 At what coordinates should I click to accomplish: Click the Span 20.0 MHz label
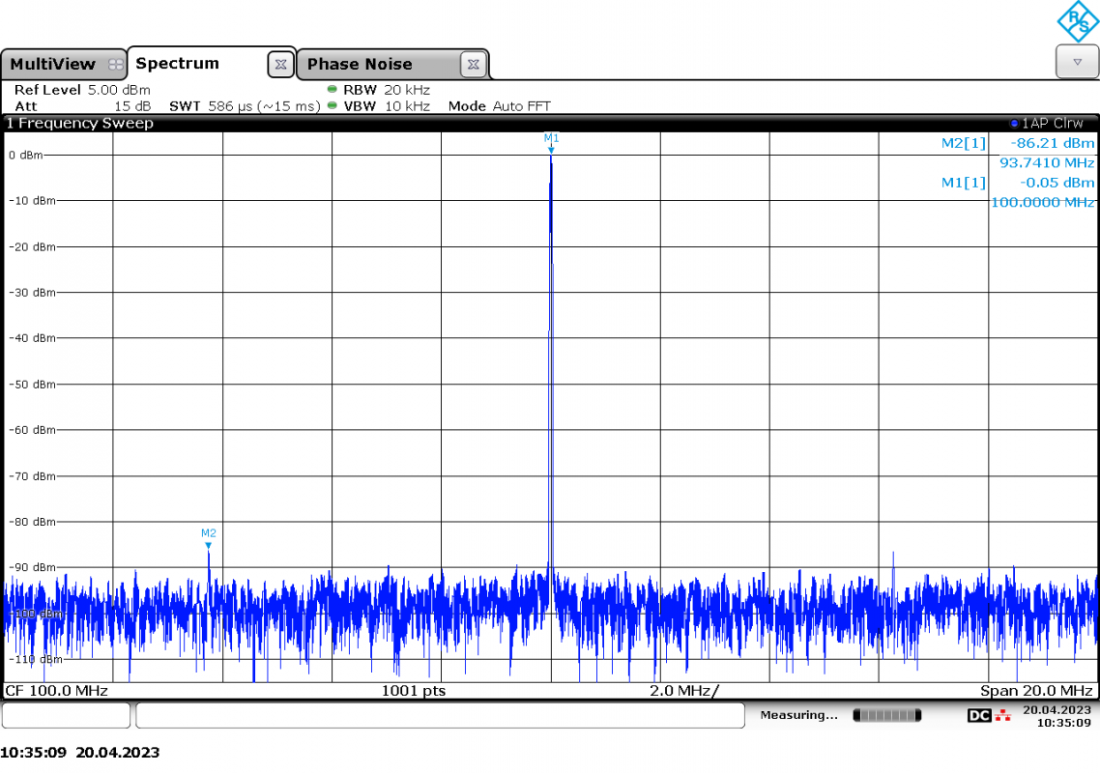1036,690
